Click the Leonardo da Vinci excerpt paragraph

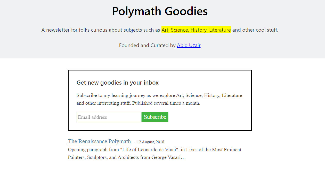(x=155, y=150)
